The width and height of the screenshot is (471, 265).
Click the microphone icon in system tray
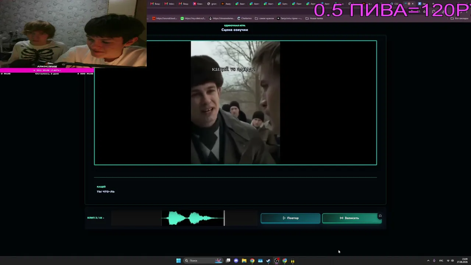[x=434, y=261]
